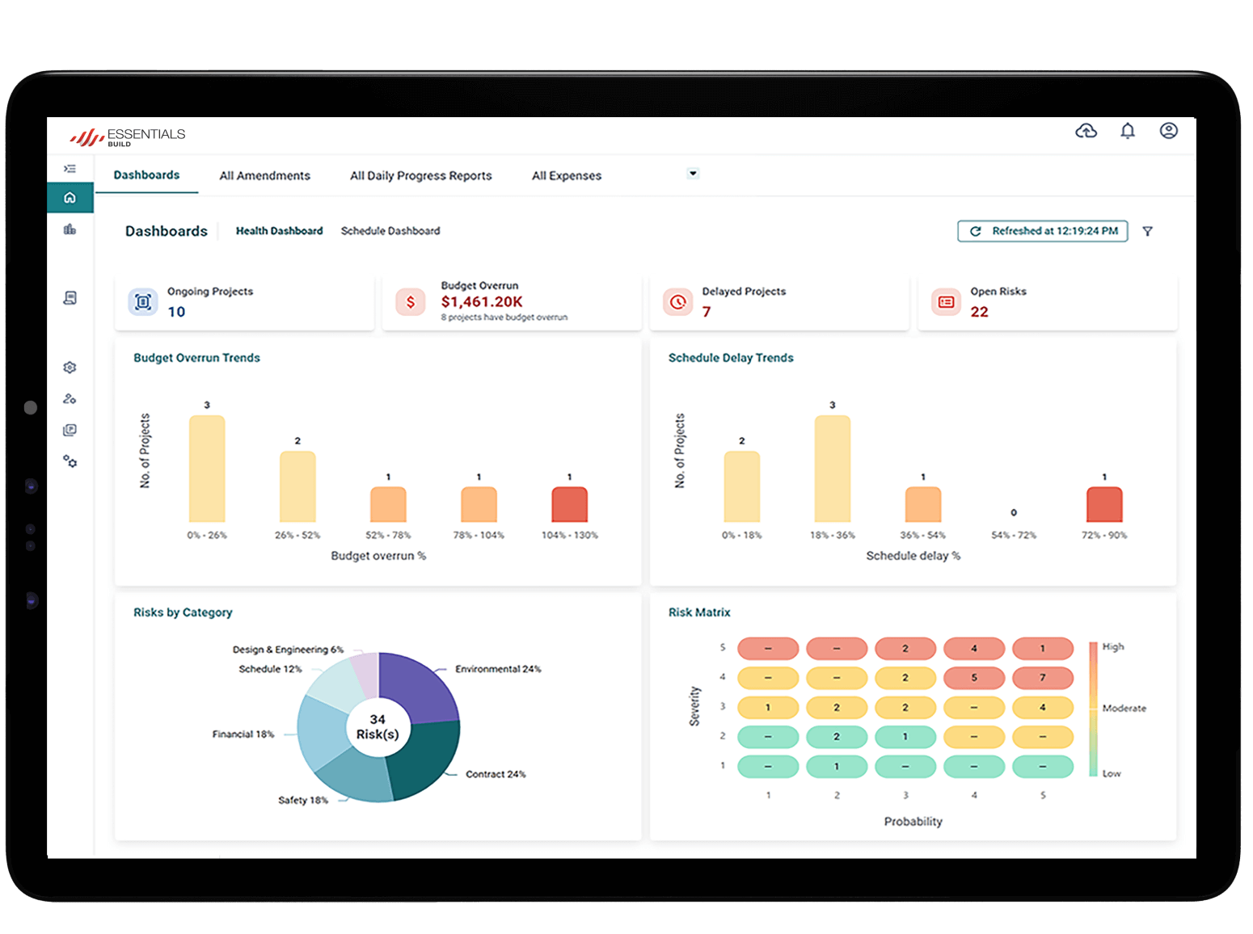
Task: Expand the collapsed sidebar menu
Action: (x=70, y=169)
